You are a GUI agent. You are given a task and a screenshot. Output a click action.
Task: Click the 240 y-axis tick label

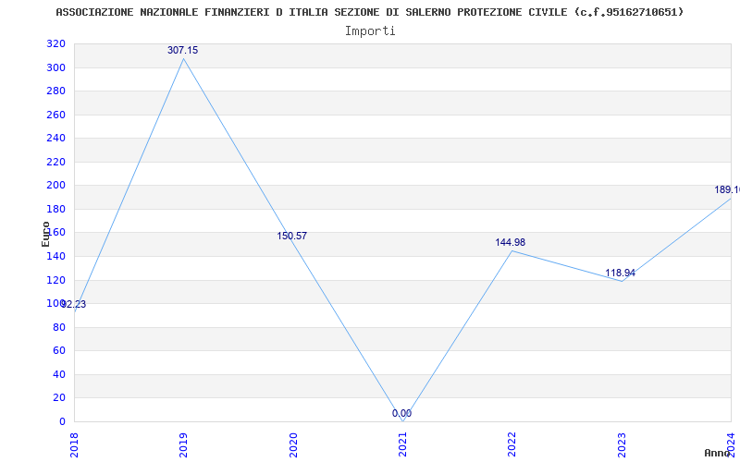point(55,138)
